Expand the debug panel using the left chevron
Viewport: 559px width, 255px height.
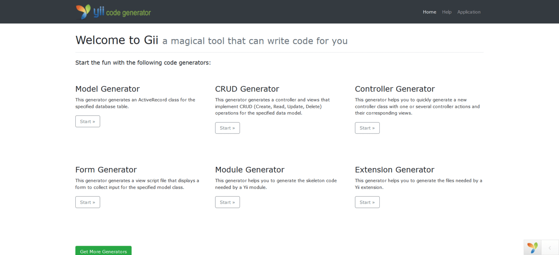pyautogui.click(x=550, y=247)
